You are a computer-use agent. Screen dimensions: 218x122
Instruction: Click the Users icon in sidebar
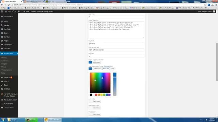tap(2, 81)
